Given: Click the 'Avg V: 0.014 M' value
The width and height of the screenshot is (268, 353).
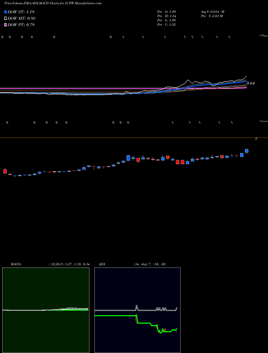Looking at the screenshot, I should tap(212, 12).
